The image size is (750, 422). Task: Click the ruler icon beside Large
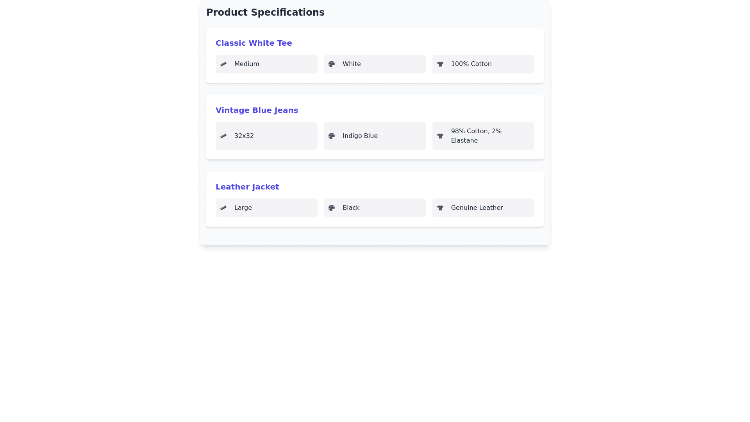pos(223,208)
